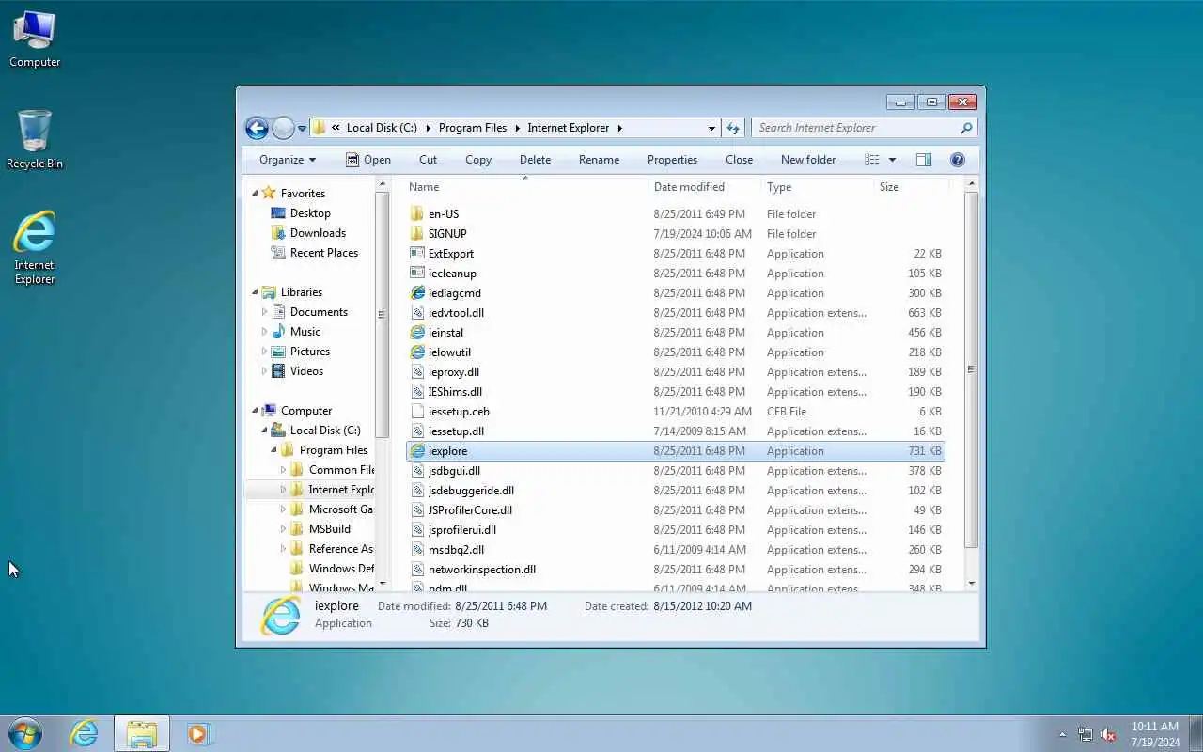Click Program Files in the address breadcrumb
This screenshot has height=752, width=1203.
pyautogui.click(x=473, y=128)
